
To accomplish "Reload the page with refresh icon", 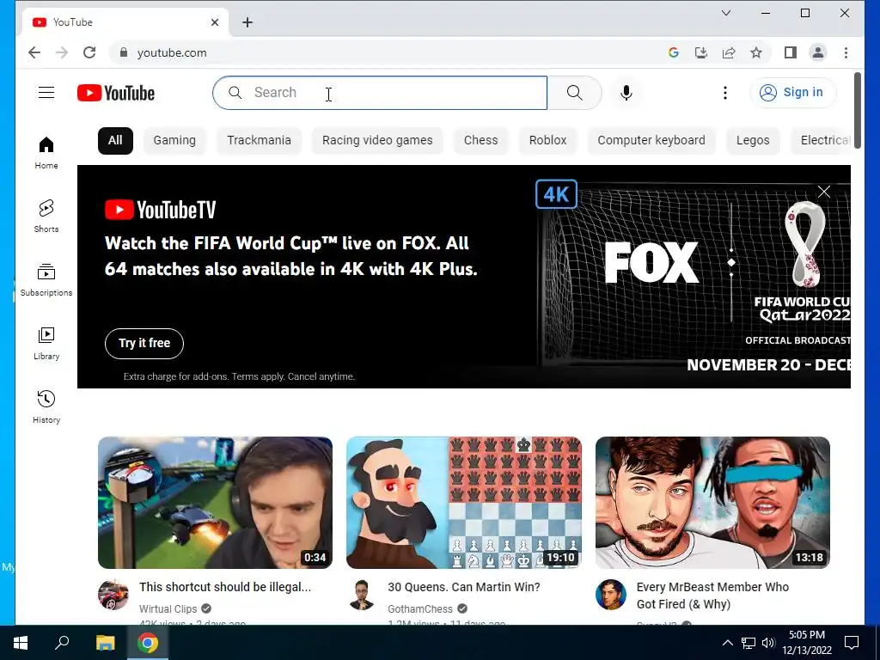I will click(x=89, y=52).
